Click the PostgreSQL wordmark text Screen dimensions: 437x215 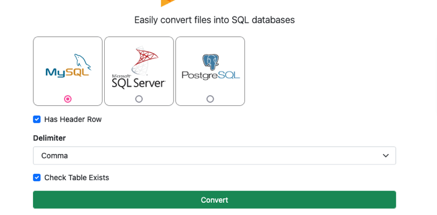(211, 75)
